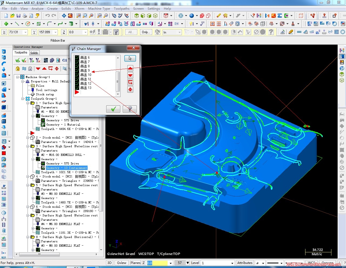
Task: Click move chain down arrow in Chain Manager
Action: 130,75
